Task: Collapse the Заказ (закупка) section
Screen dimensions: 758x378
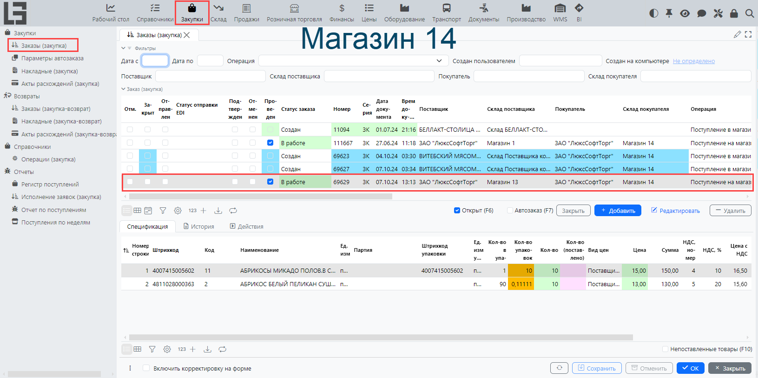Action: tap(124, 89)
